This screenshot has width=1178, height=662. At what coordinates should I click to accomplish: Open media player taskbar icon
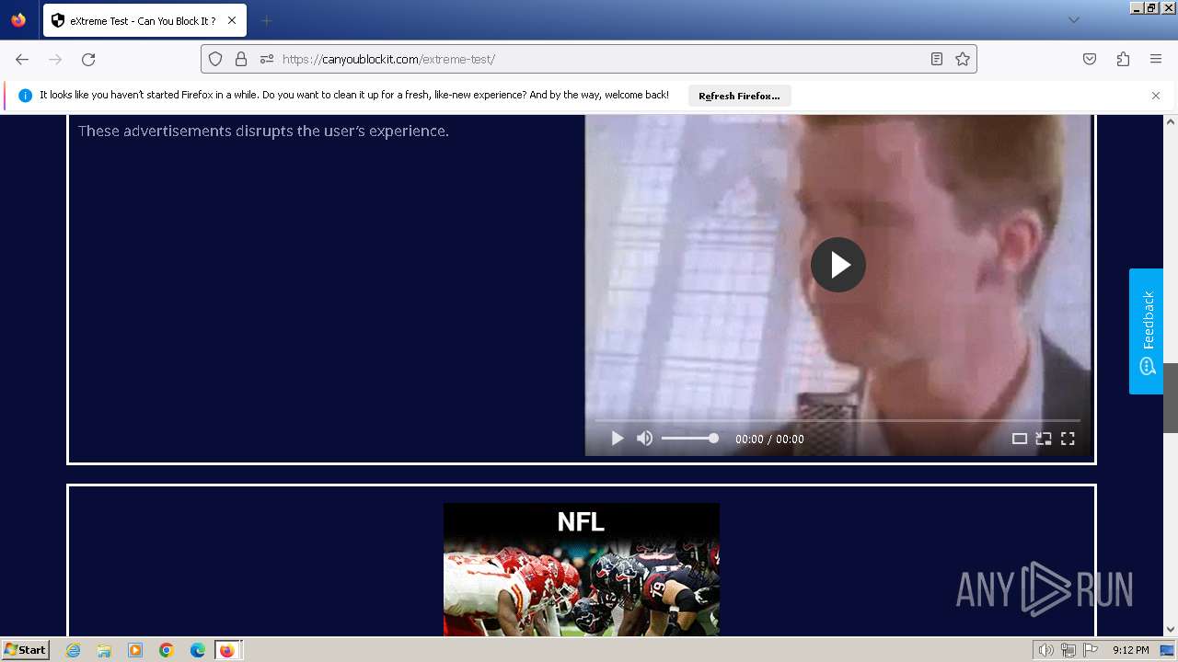point(135,650)
